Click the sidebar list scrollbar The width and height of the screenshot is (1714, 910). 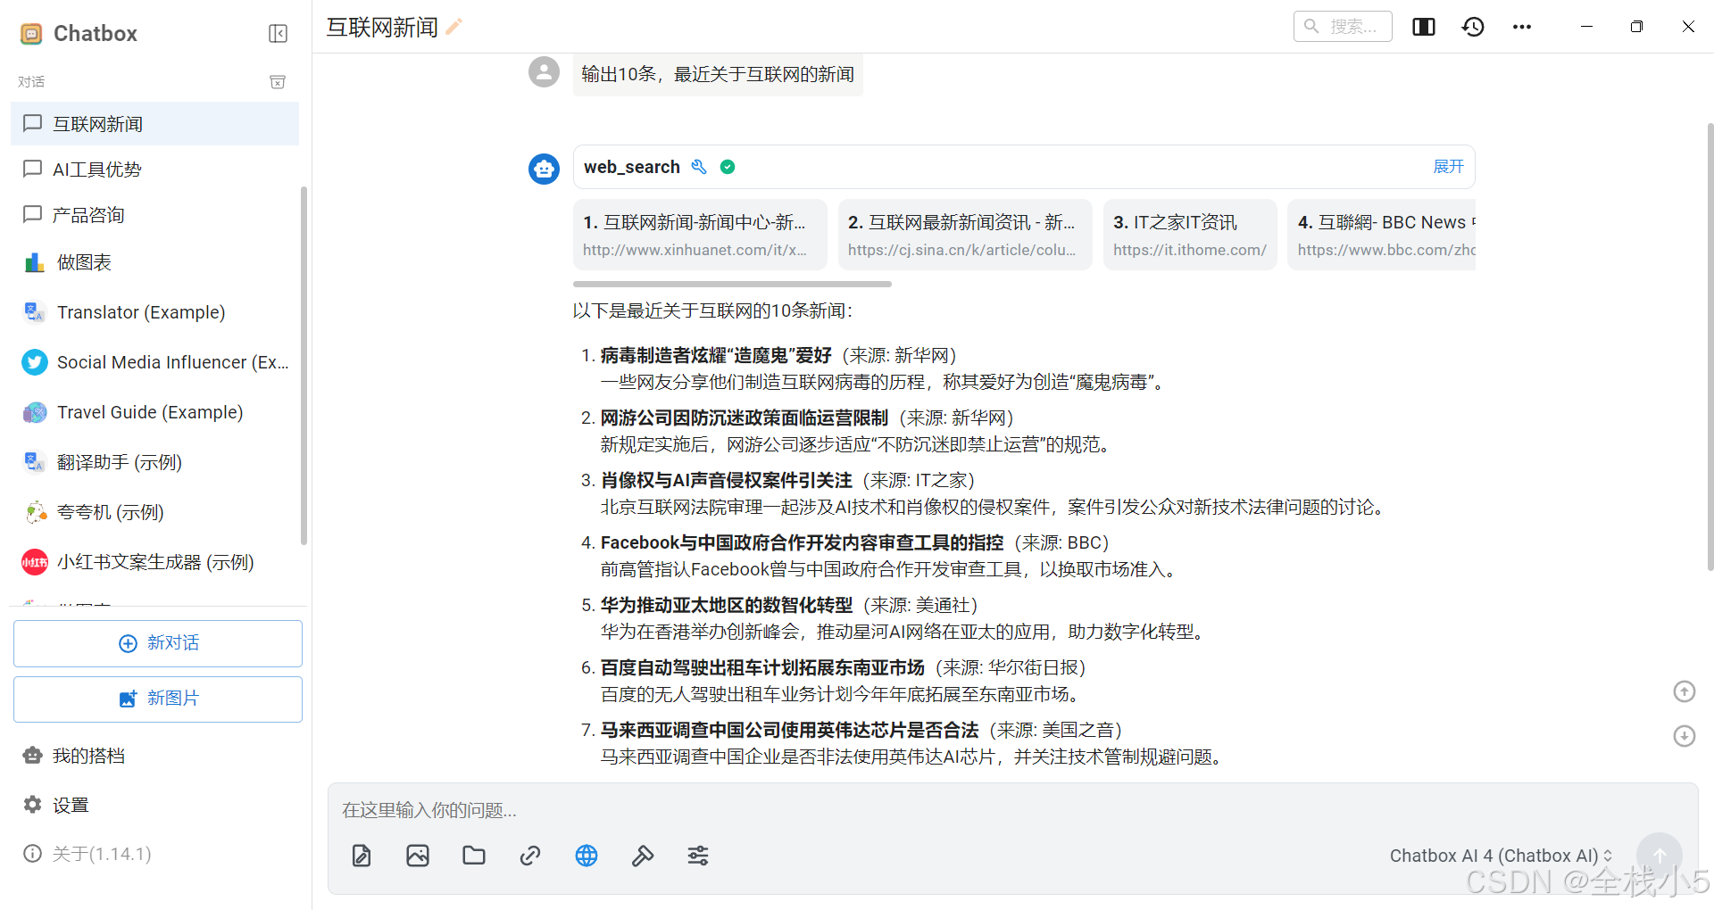click(x=304, y=366)
